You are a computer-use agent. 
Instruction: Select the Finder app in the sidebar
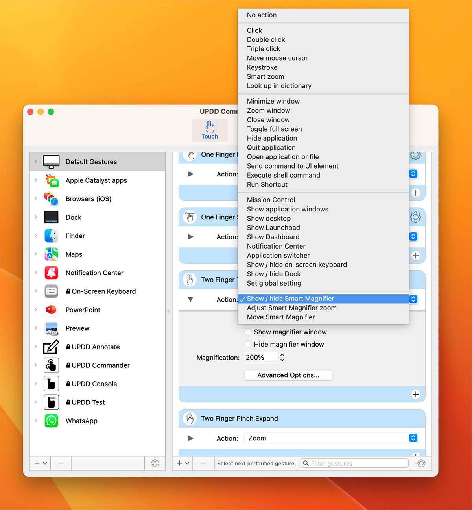(x=75, y=236)
